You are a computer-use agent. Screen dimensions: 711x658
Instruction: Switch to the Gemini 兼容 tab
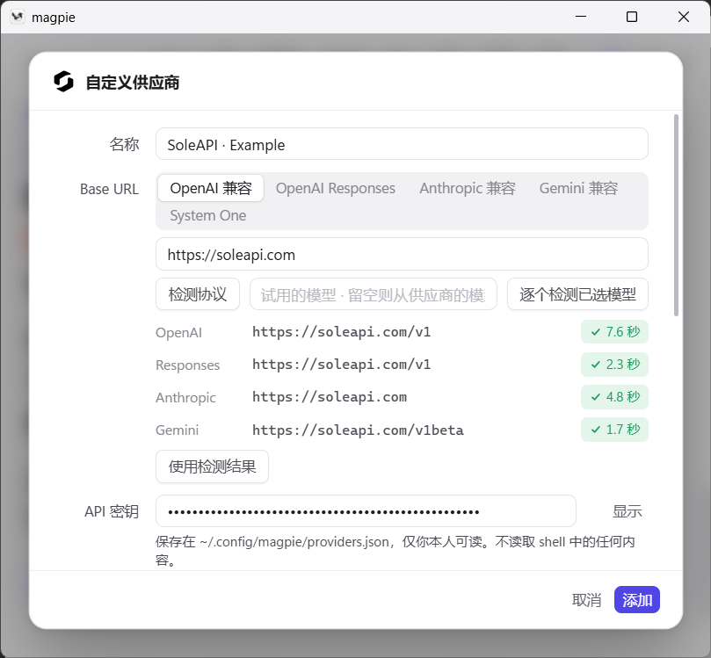click(578, 188)
